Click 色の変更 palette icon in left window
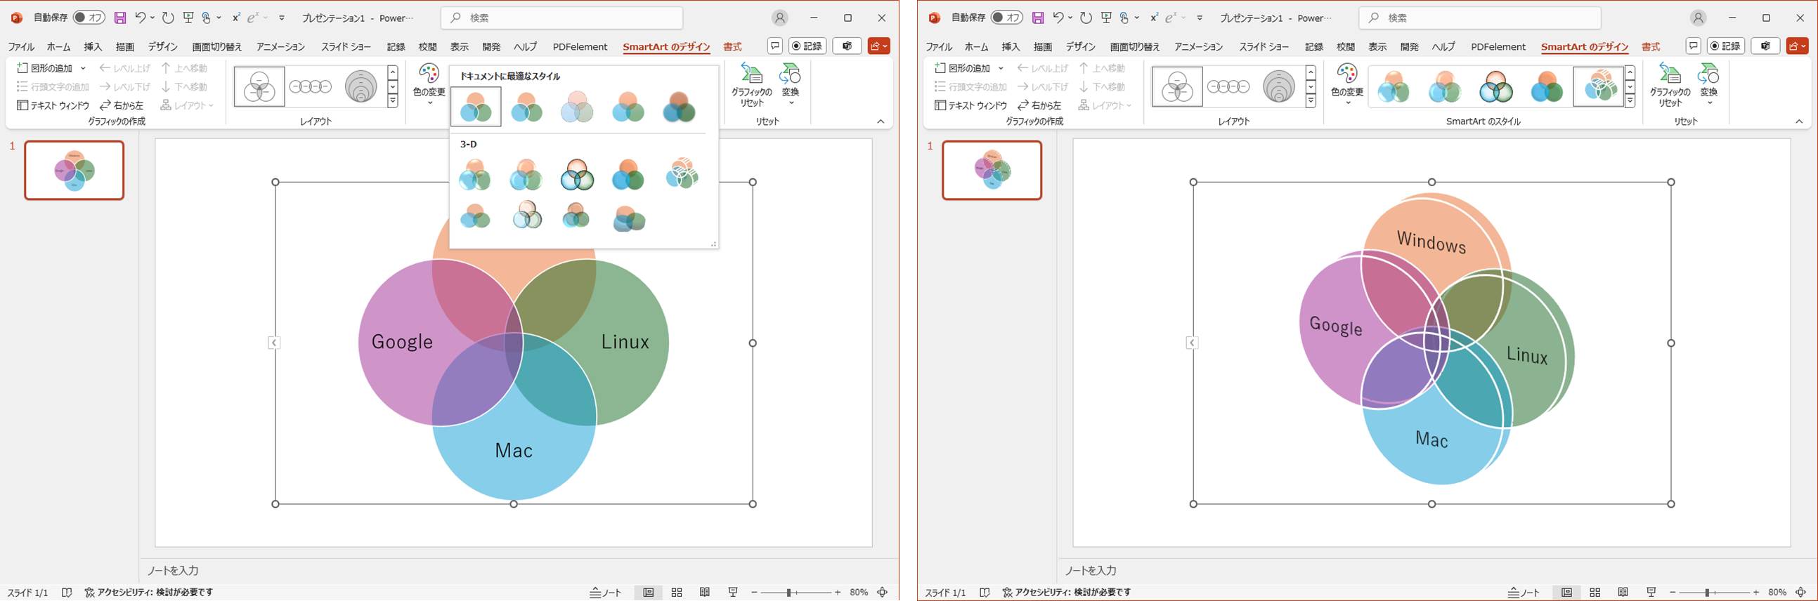This screenshot has height=601, width=1818. click(429, 74)
